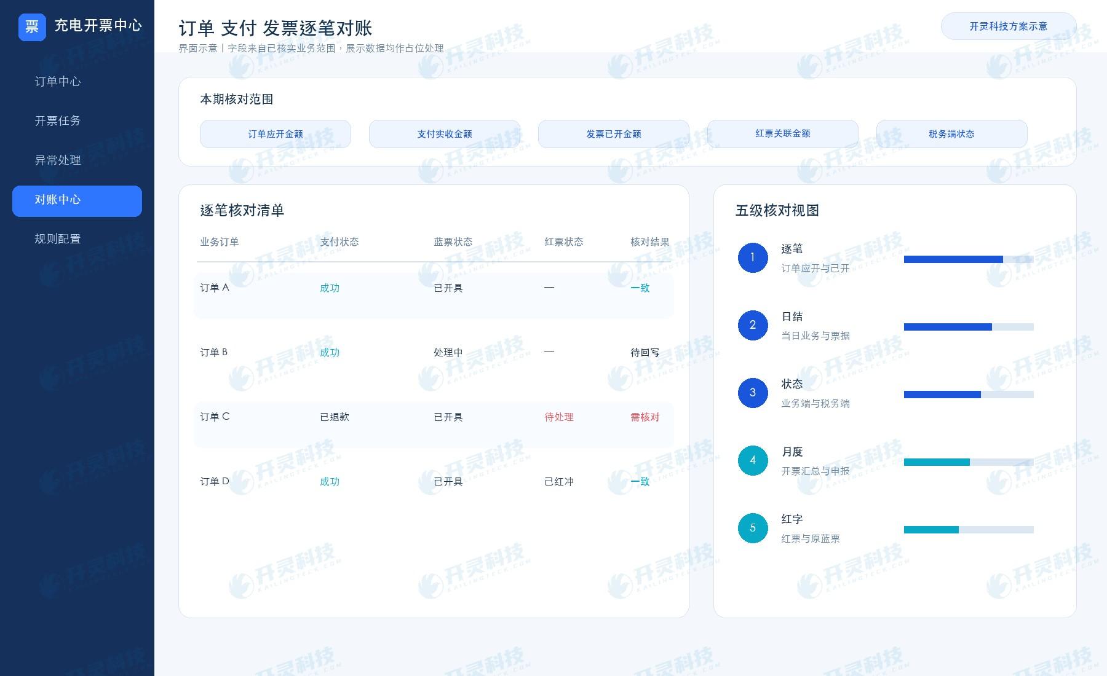Image resolution: width=1107 pixels, height=676 pixels.
Task: Click 已开具 blue-invoice status for 订单 D
Action: pyautogui.click(x=448, y=482)
